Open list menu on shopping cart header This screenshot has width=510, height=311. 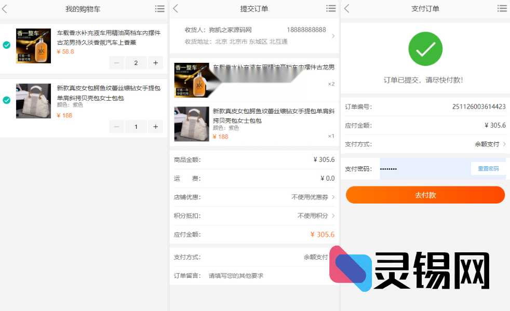click(160, 9)
